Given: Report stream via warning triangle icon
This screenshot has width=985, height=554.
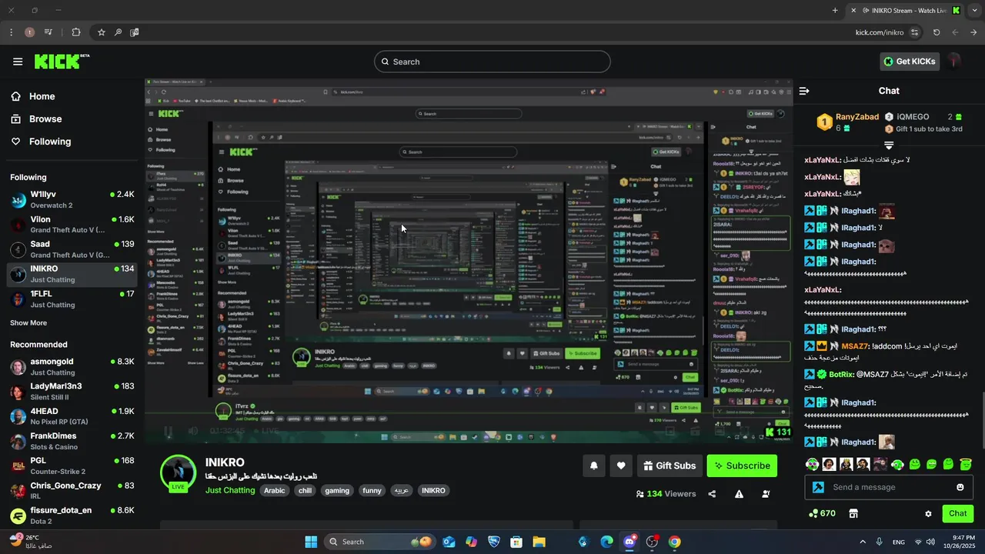Looking at the screenshot, I should (739, 494).
